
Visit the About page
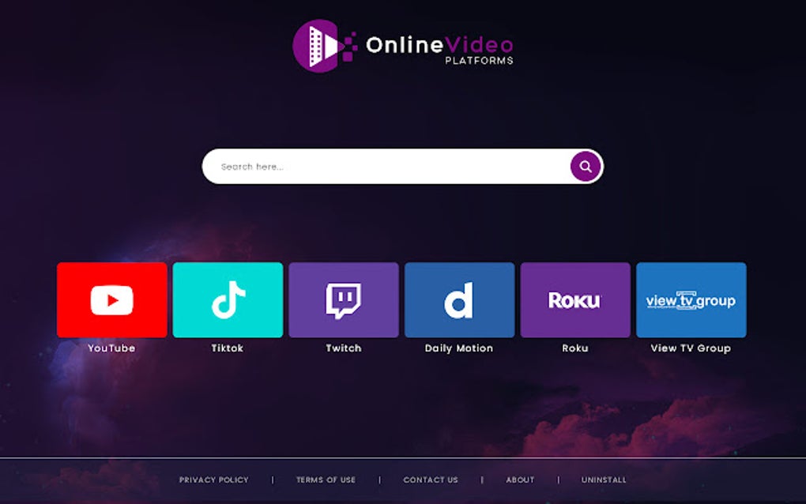click(520, 480)
